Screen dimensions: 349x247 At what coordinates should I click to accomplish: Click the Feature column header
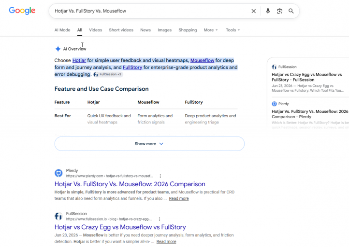62,102
